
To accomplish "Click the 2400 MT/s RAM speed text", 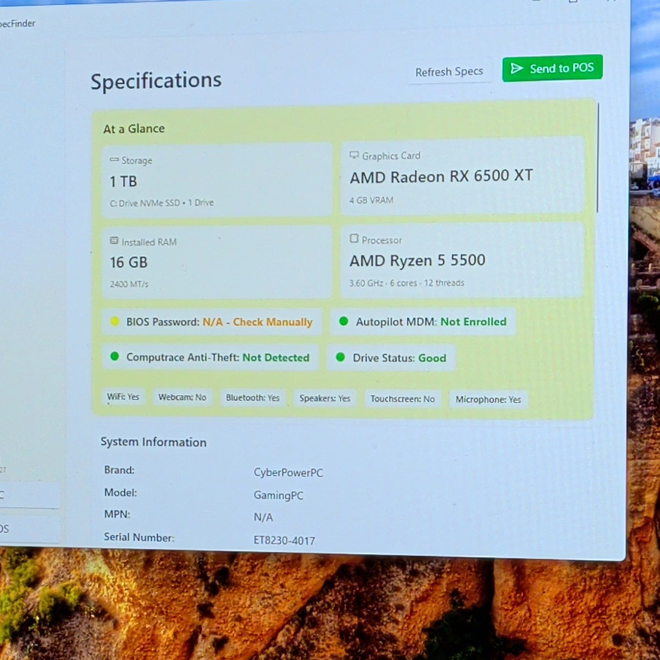I will 129,284.
